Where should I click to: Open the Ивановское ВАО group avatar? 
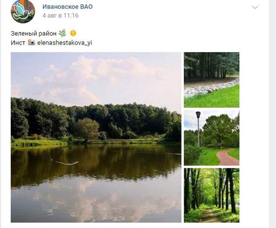pos(23,12)
